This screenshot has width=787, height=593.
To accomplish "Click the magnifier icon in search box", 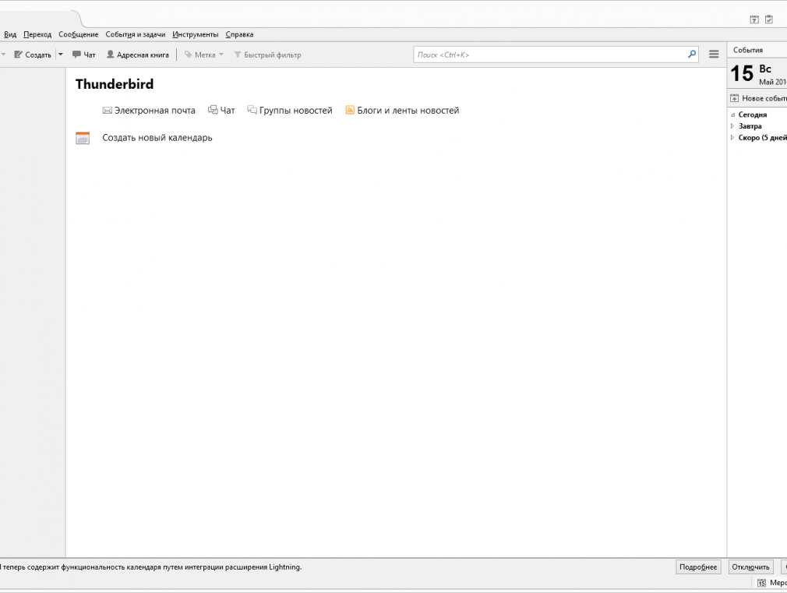I will (692, 55).
